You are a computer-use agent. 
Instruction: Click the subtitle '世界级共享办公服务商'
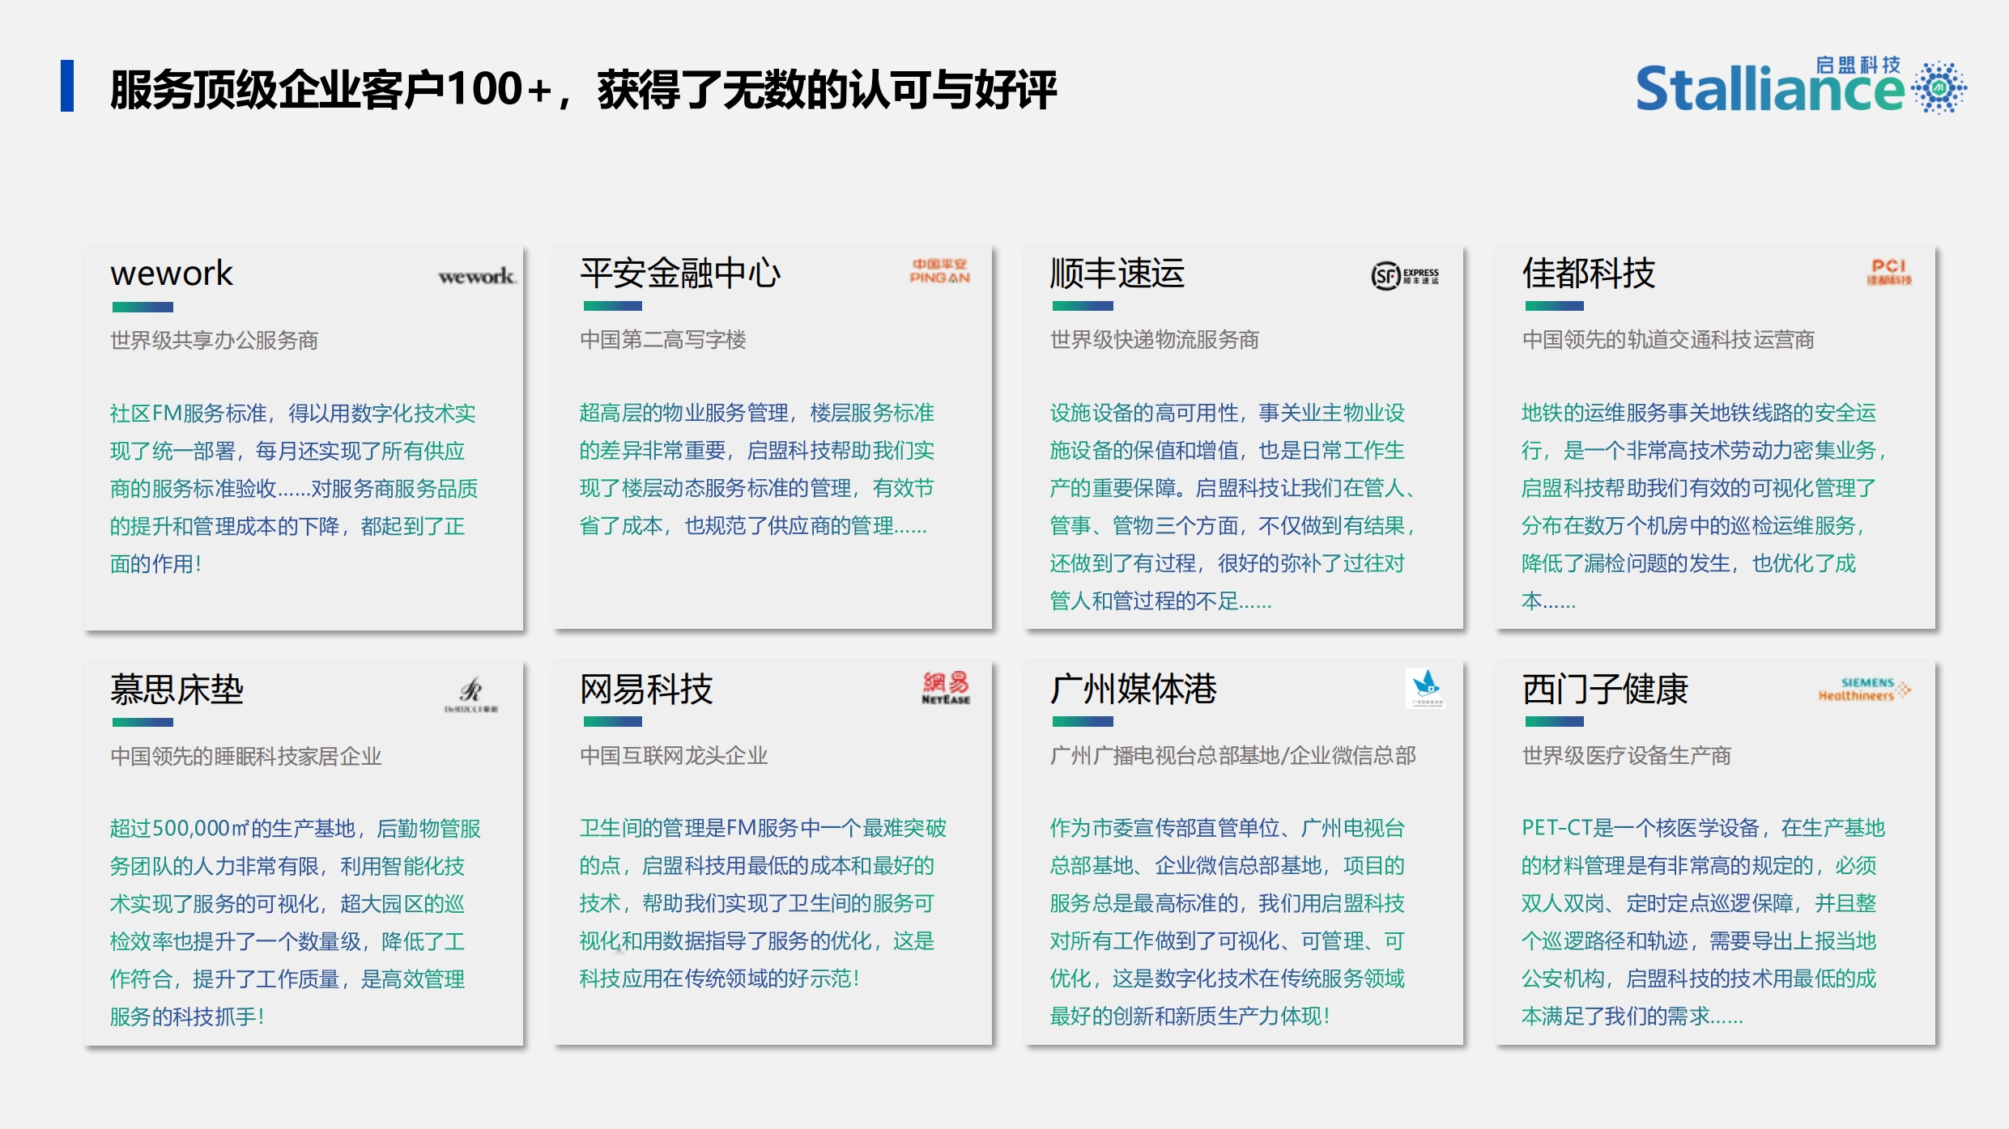(x=215, y=340)
